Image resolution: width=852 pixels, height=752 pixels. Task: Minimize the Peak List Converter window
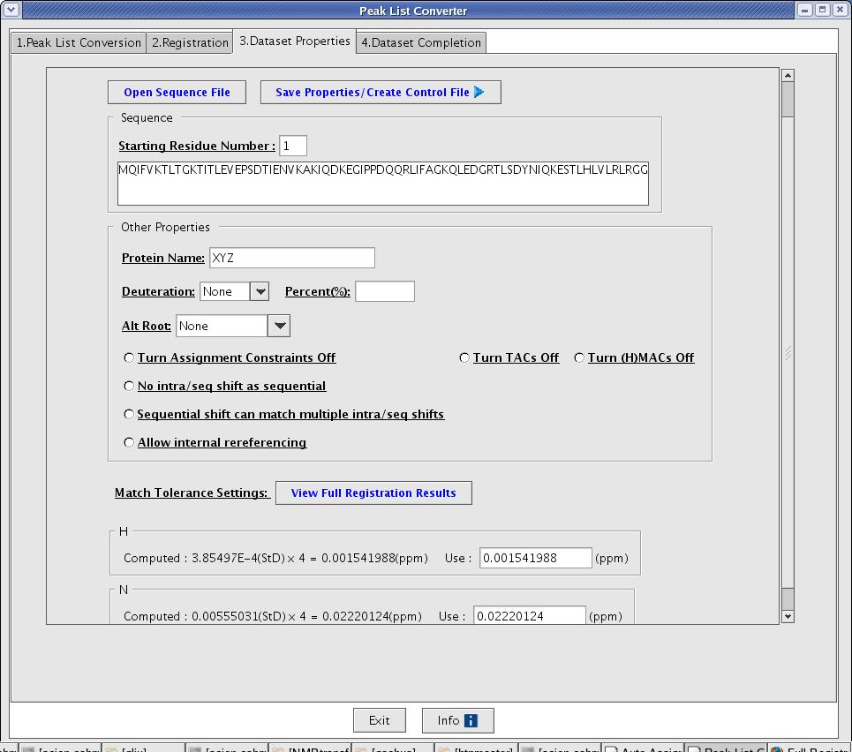(805, 10)
